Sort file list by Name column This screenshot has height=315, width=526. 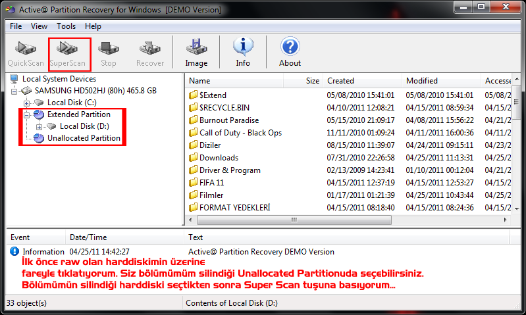point(234,81)
